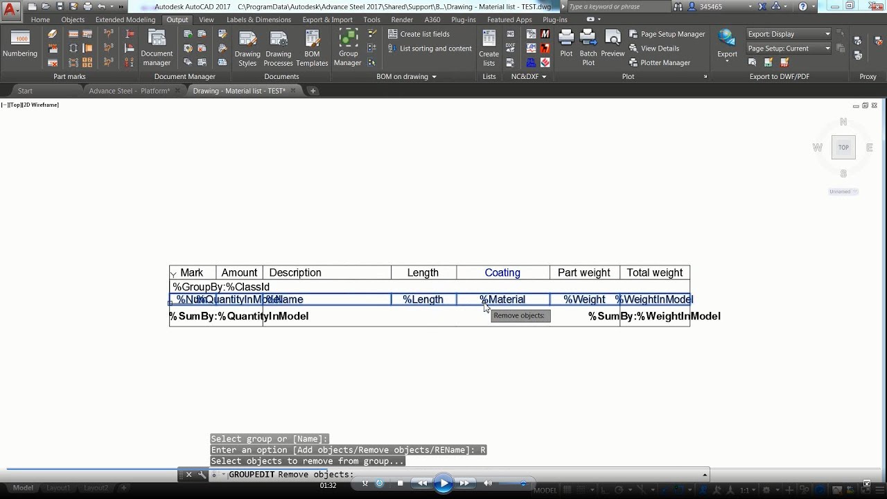Image resolution: width=887 pixels, height=499 pixels.
Task: Open Page Setup Manager
Action: (667, 34)
